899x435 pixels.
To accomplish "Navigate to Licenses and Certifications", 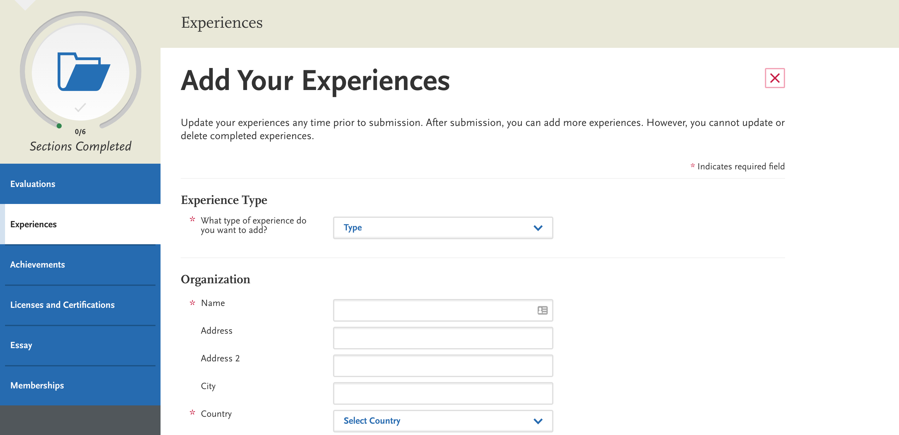I will [x=62, y=305].
